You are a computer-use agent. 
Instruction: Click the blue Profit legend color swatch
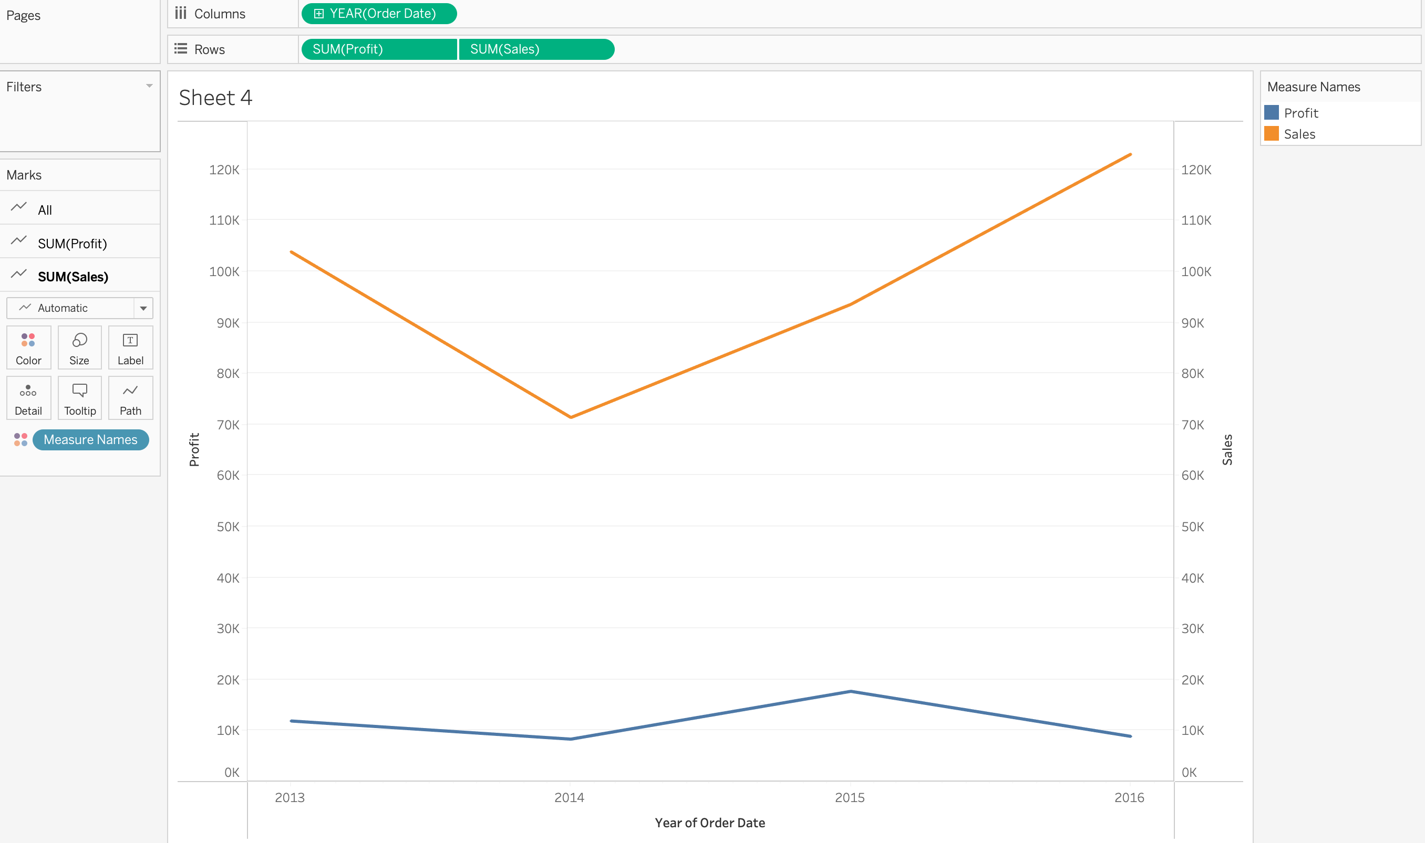[x=1272, y=112]
